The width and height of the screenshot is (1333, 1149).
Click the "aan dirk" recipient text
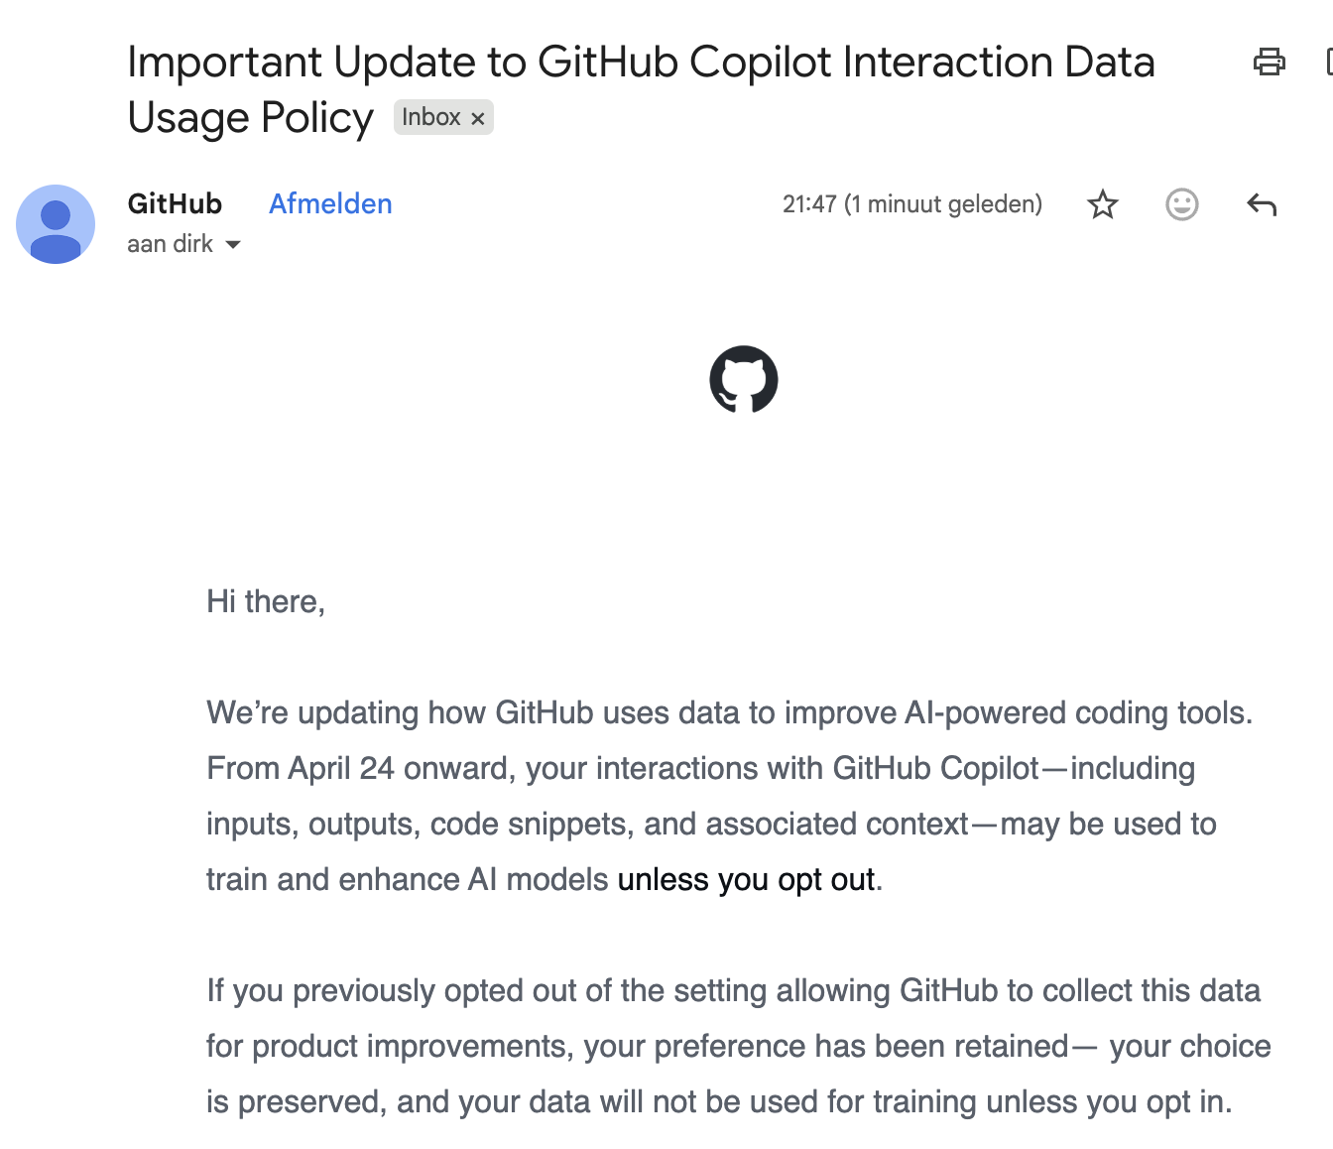pos(170,244)
